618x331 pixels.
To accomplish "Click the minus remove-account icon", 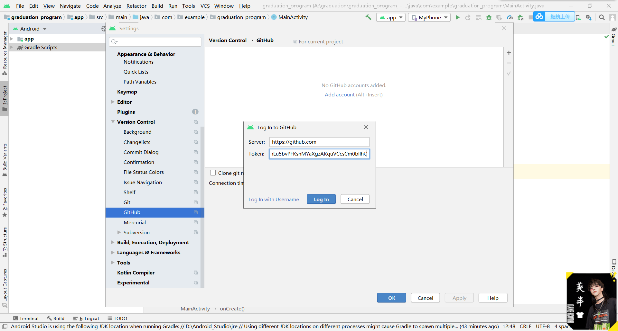I will pyautogui.click(x=509, y=63).
